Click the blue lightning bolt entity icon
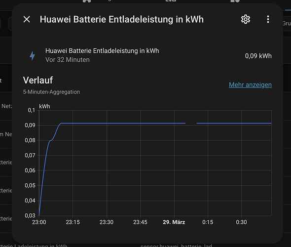 pyautogui.click(x=32, y=55)
